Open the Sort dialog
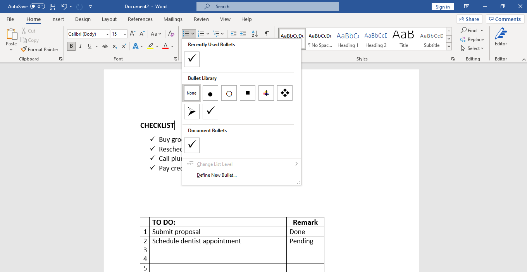Screen dimensions: 527x272 pos(255,34)
